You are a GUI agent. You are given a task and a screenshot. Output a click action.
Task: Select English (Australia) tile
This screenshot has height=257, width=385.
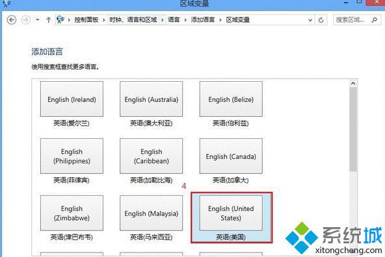152,99
